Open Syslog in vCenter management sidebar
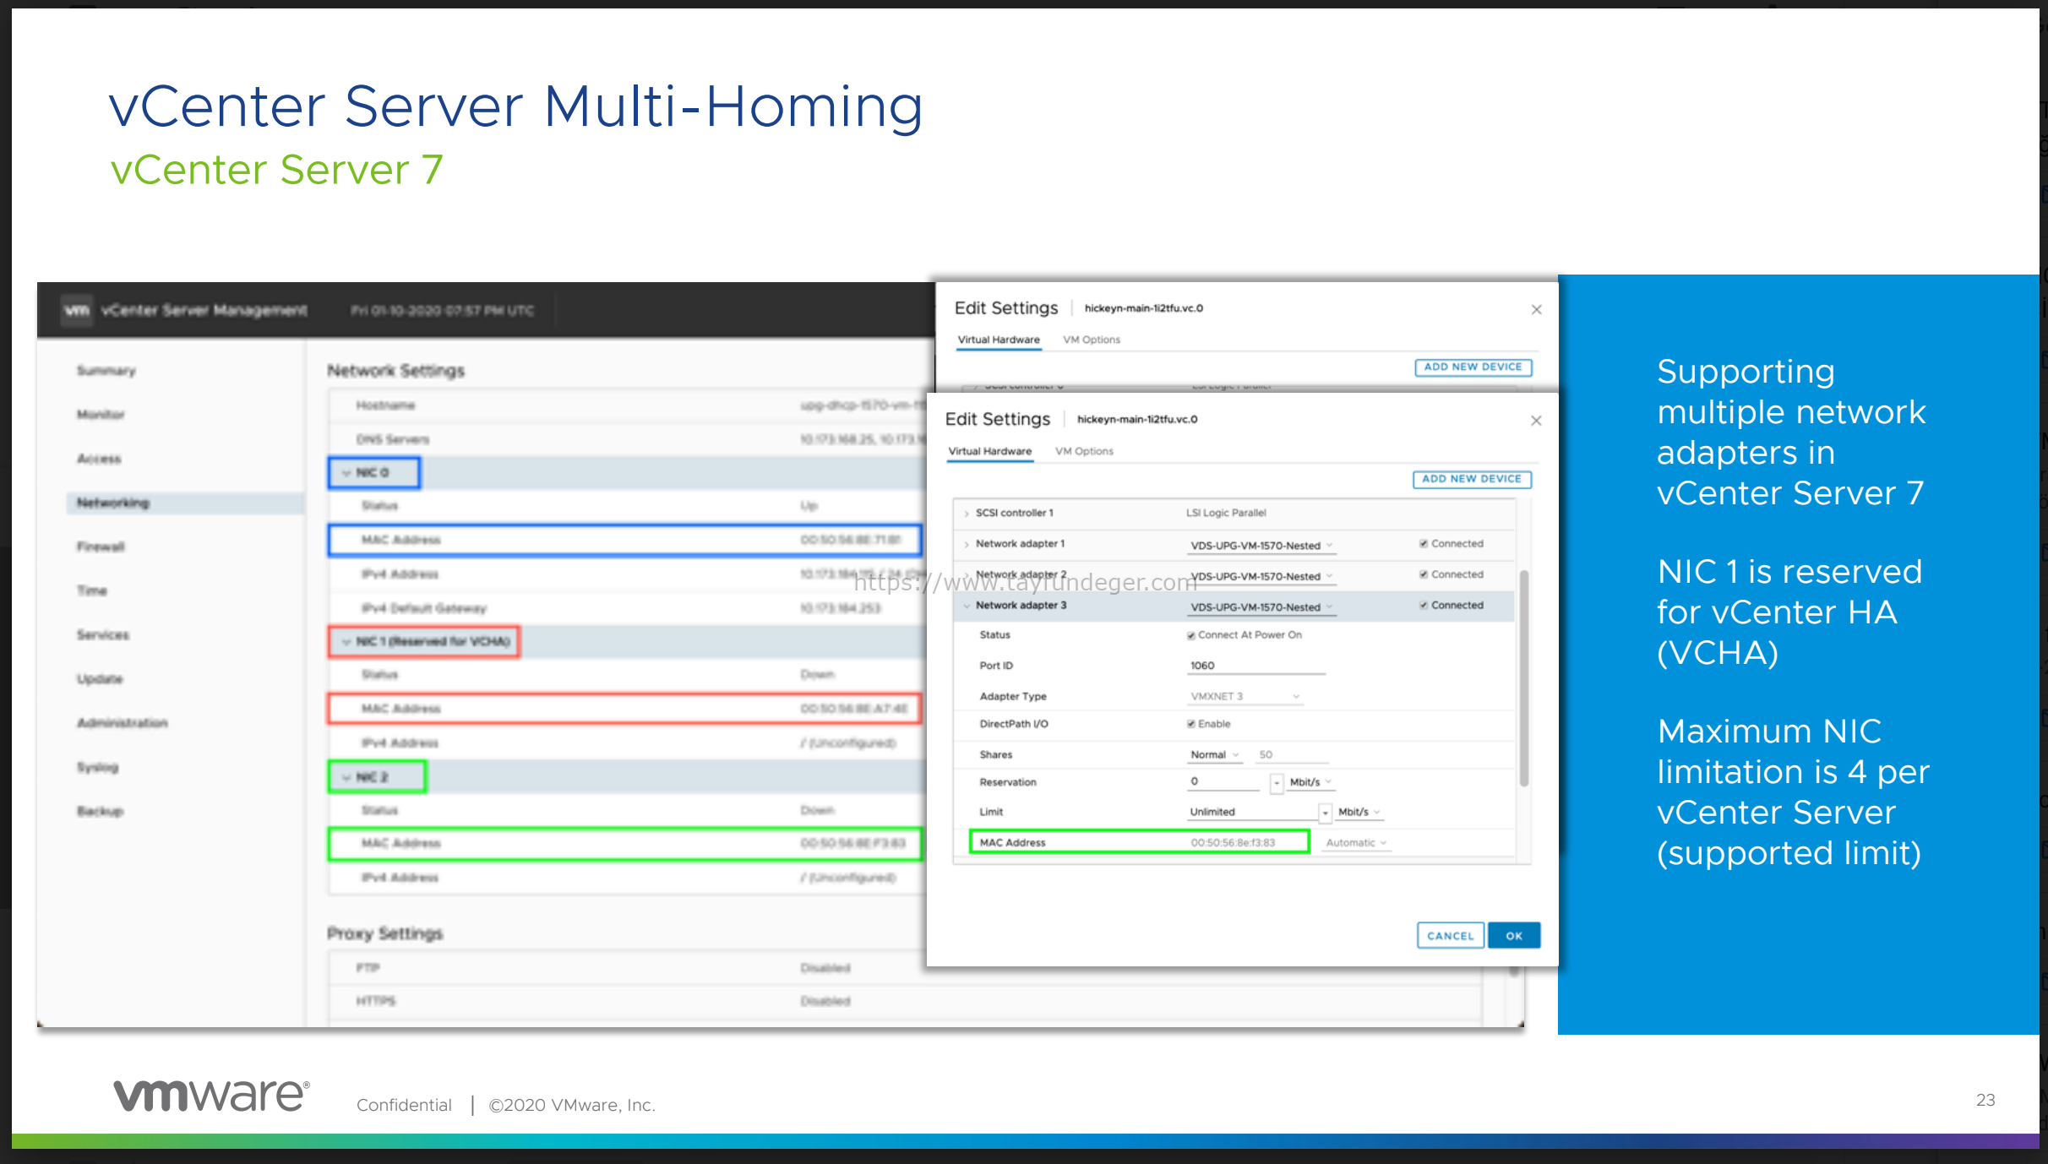The height and width of the screenshot is (1164, 2048). (x=97, y=767)
